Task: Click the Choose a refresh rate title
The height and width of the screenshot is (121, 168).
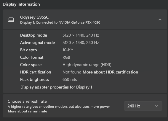Action: pos(27,101)
